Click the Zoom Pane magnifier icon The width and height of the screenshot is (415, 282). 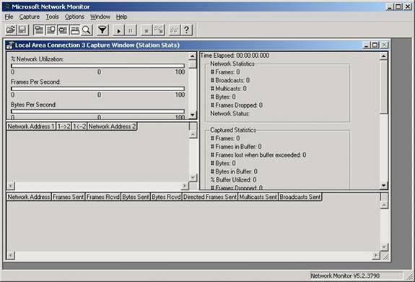87,30
